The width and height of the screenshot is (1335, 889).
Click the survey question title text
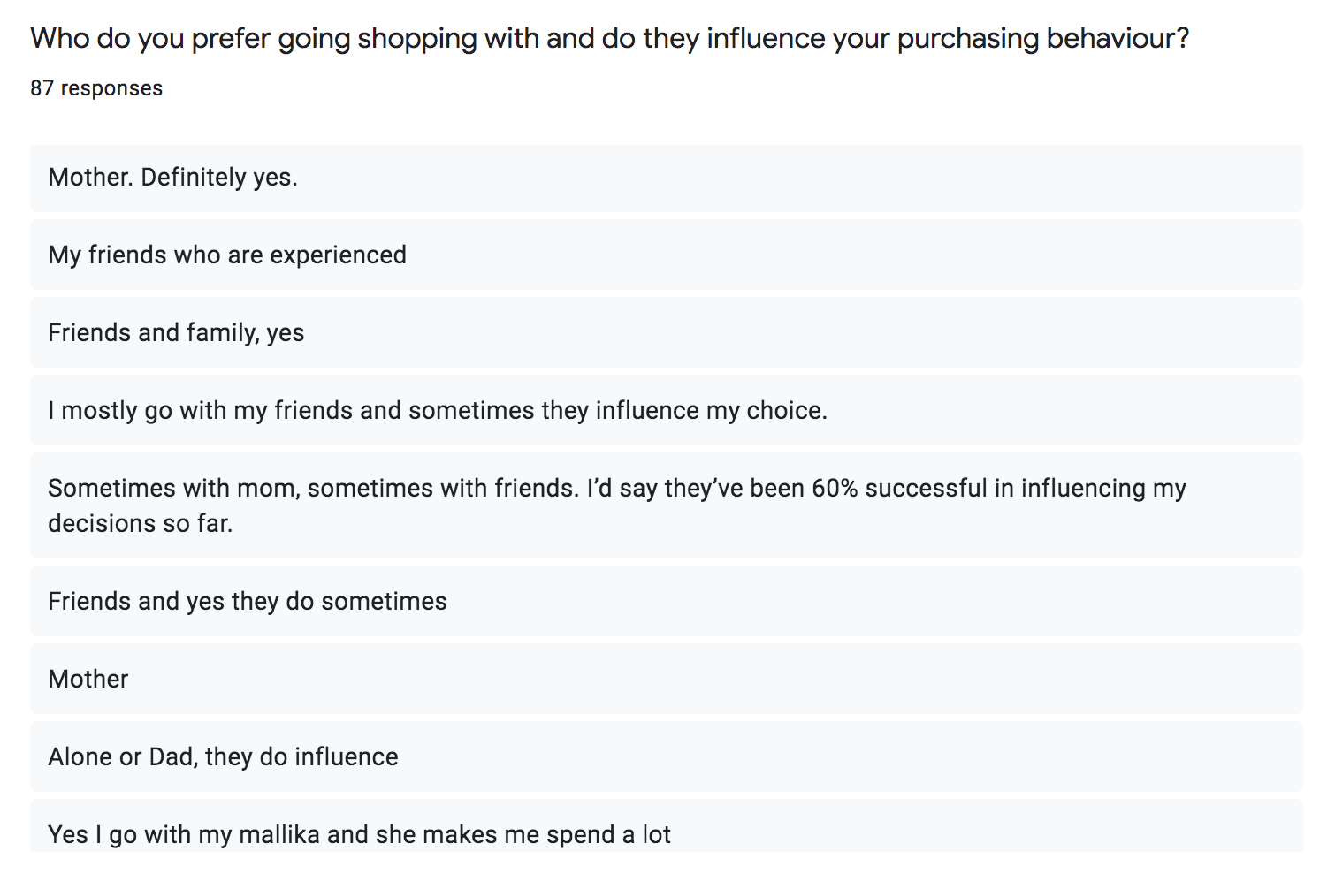click(610, 39)
